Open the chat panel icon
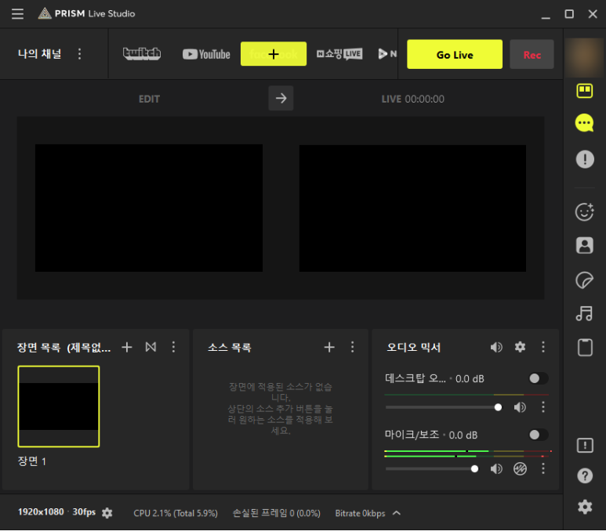Image resolution: width=606 pixels, height=531 pixels. [585, 123]
